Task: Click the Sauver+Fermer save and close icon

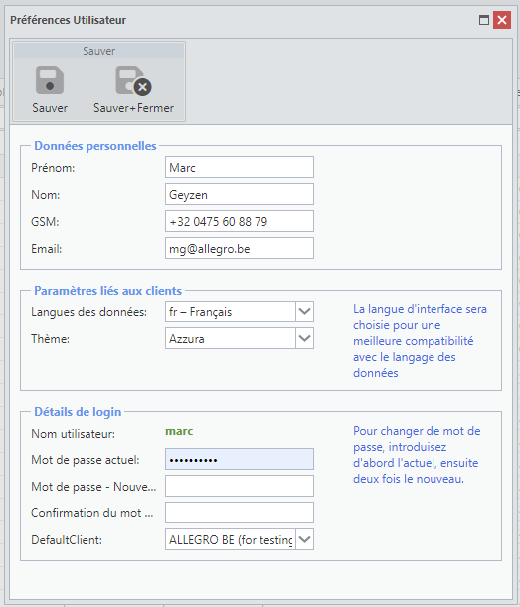Action: 133,81
